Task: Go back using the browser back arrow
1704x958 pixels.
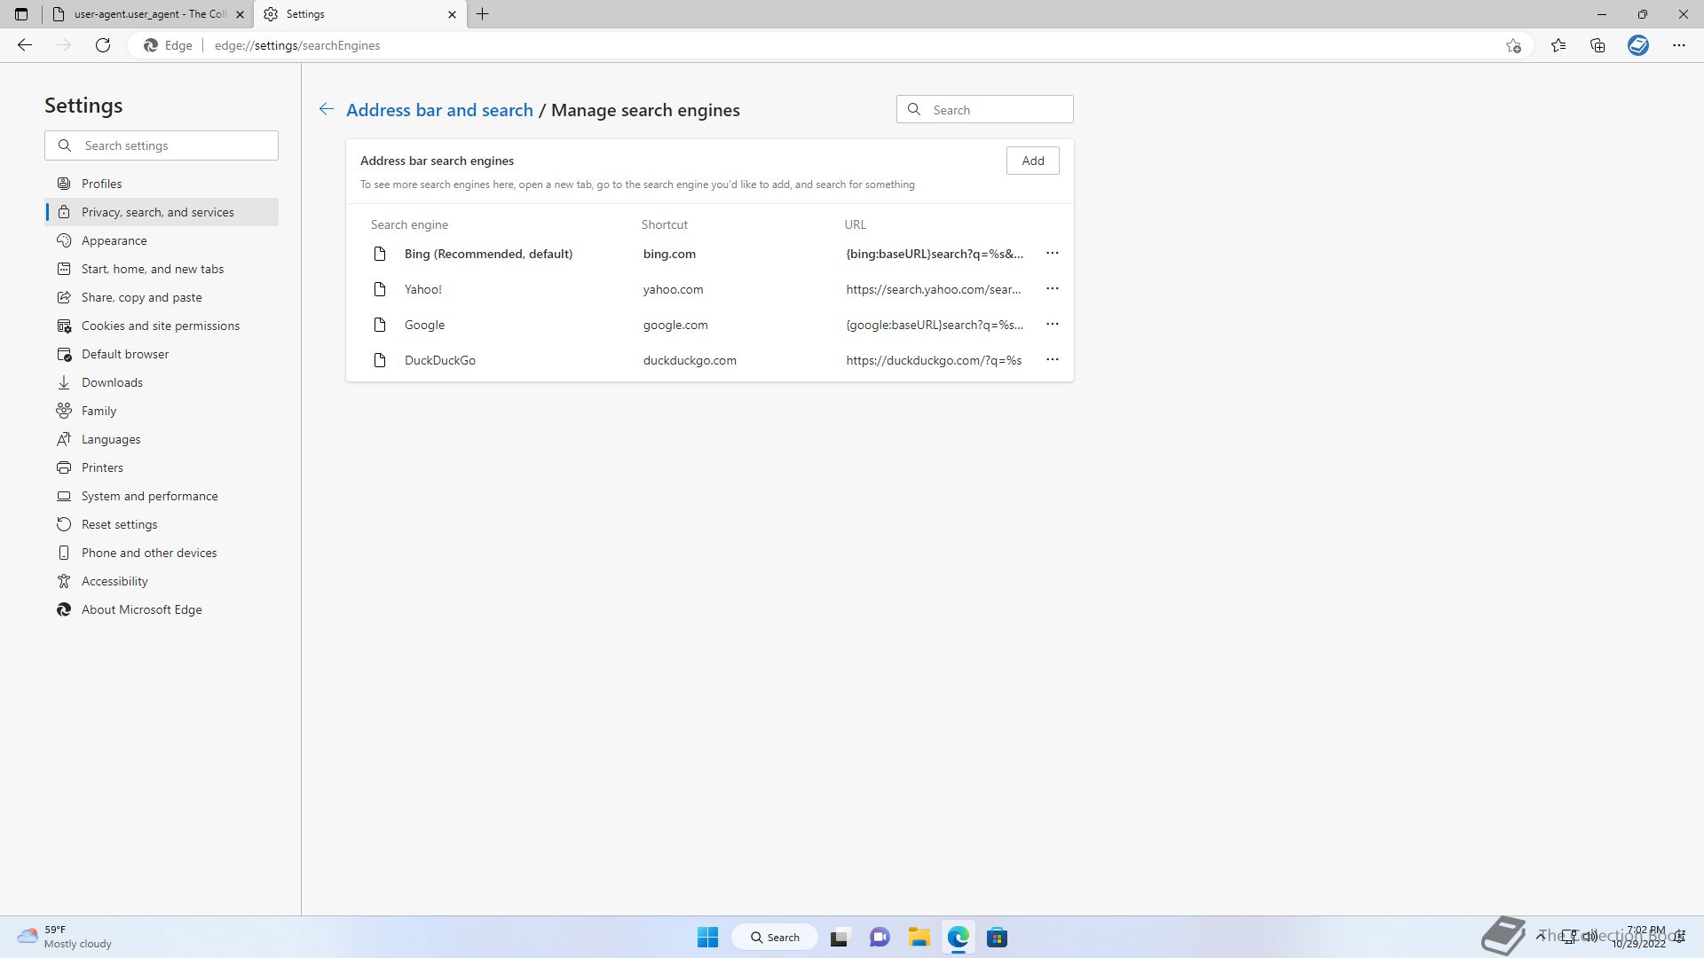Action: click(25, 45)
